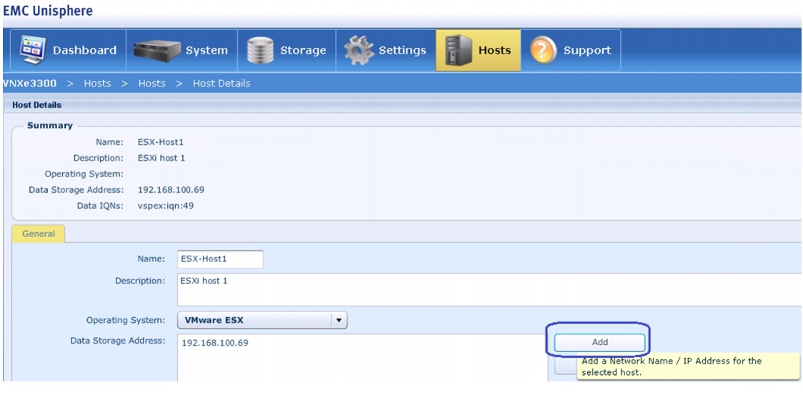
Task: Click the EMC Unisphere title
Action: (x=48, y=10)
